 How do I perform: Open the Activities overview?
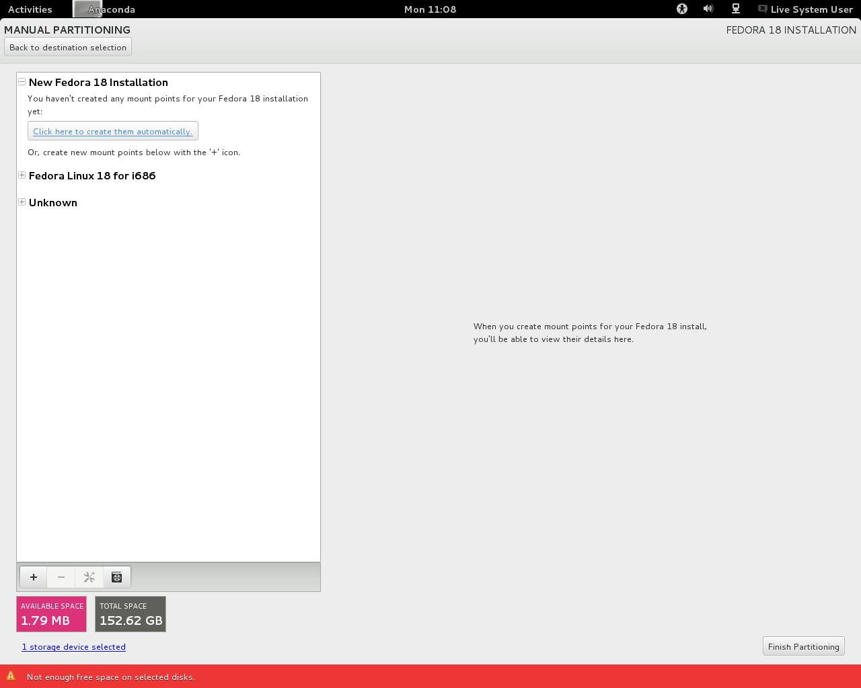point(30,9)
